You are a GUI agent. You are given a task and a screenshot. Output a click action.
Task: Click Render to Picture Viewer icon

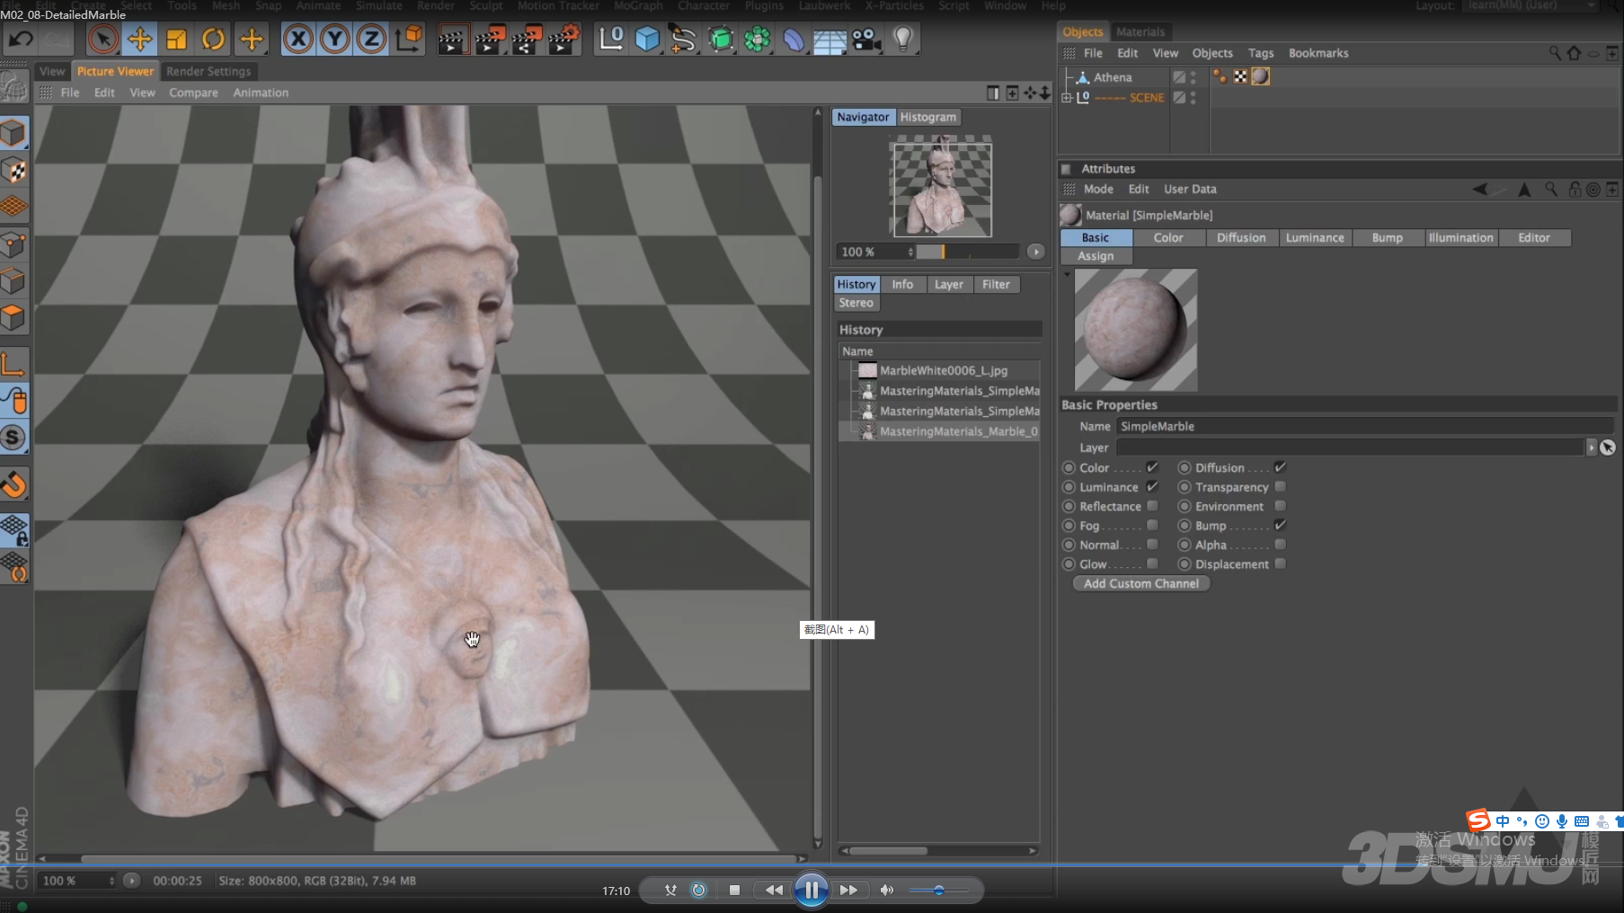490,40
